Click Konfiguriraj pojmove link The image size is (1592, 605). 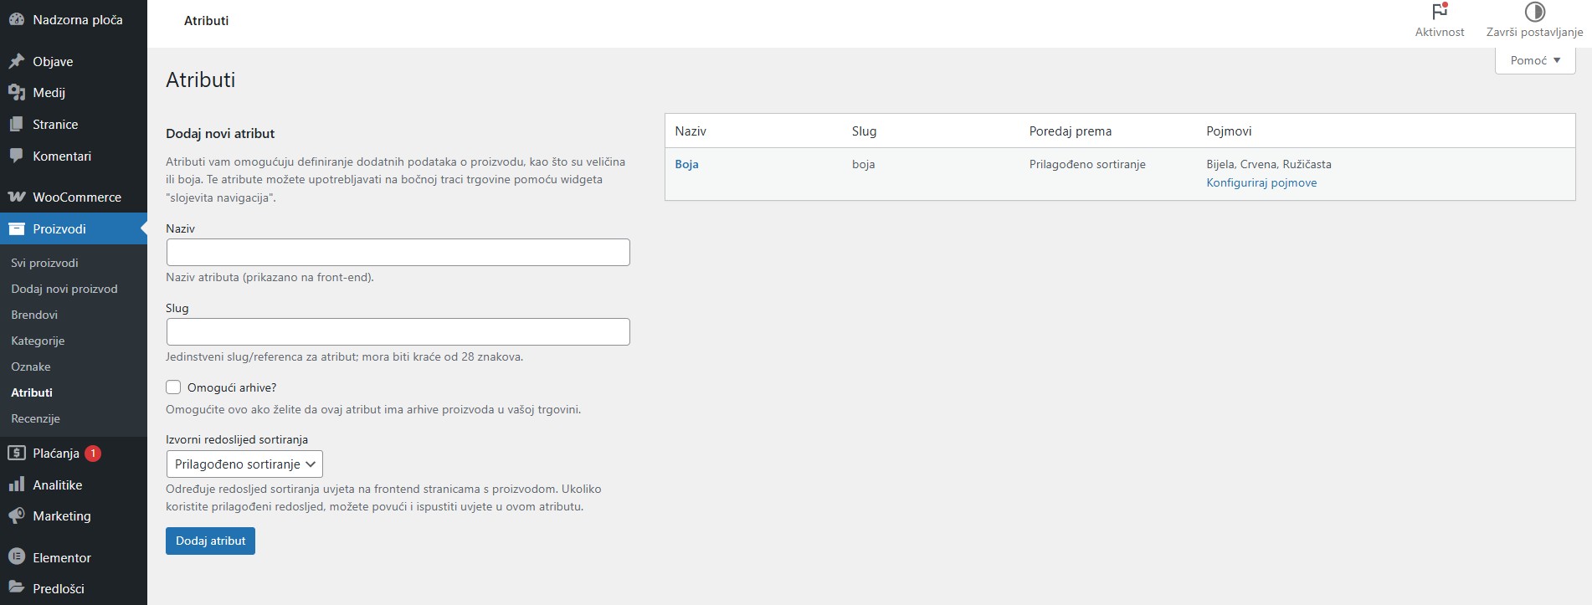1261,182
